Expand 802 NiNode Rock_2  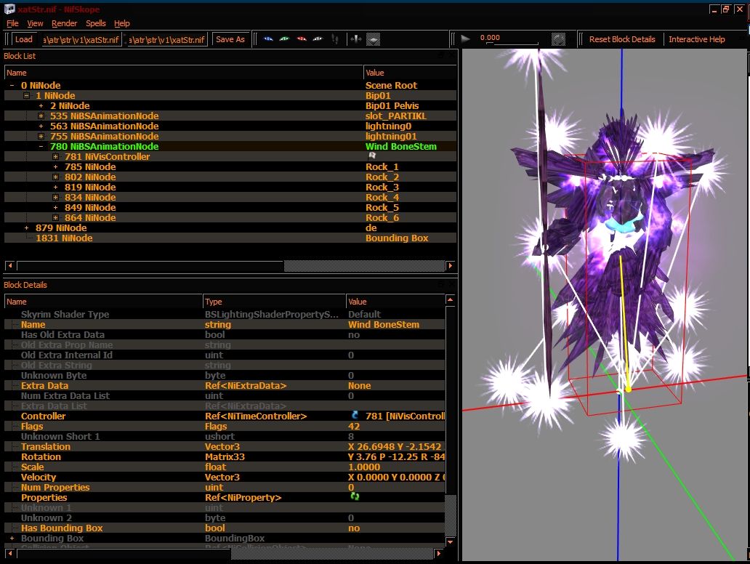tap(55, 177)
